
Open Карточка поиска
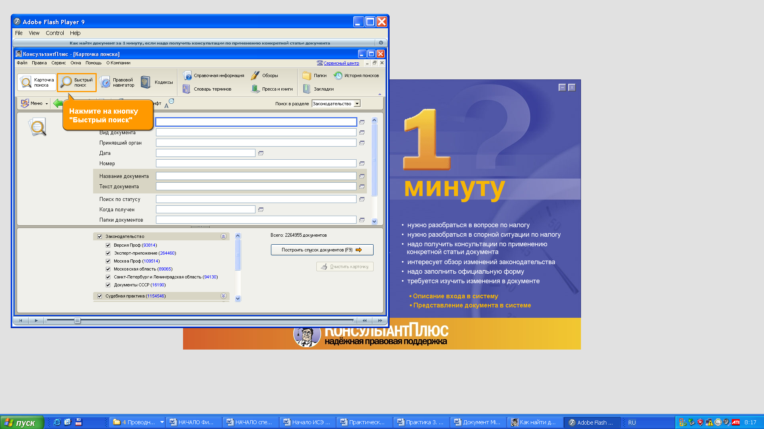37,82
